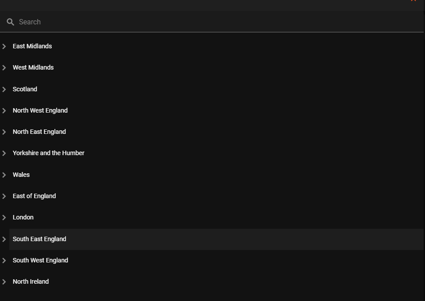The height and width of the screenshot is (301, 425).
Task: Expand the London chevron
Action: click(x=4, y=218)
